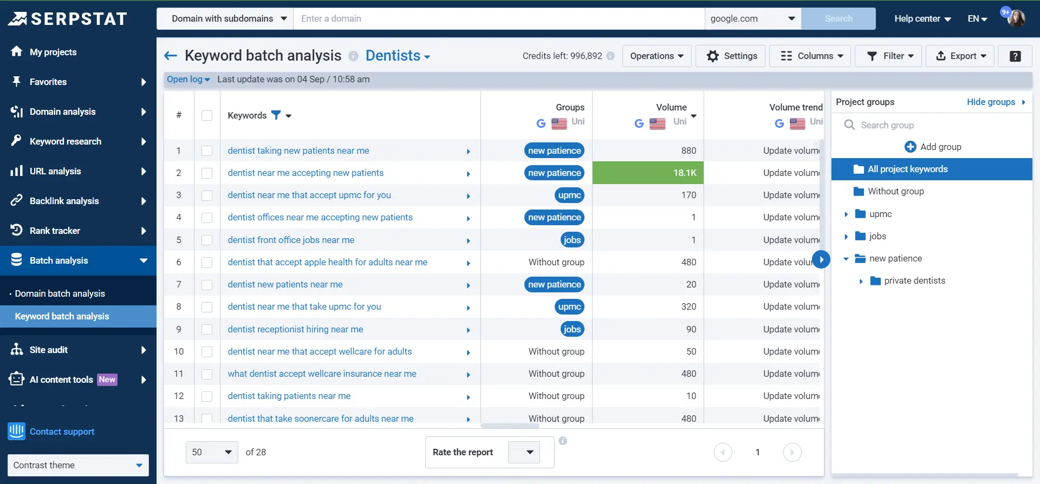1040x484 pixels.
Task: Open keyword 'dentist new patients near me'
Action: point(285,284)
